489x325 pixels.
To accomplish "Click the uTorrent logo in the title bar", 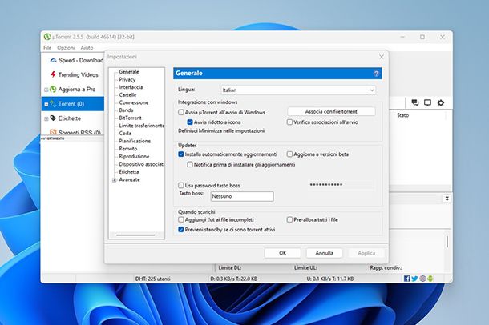I will click(x=47, y=37).
